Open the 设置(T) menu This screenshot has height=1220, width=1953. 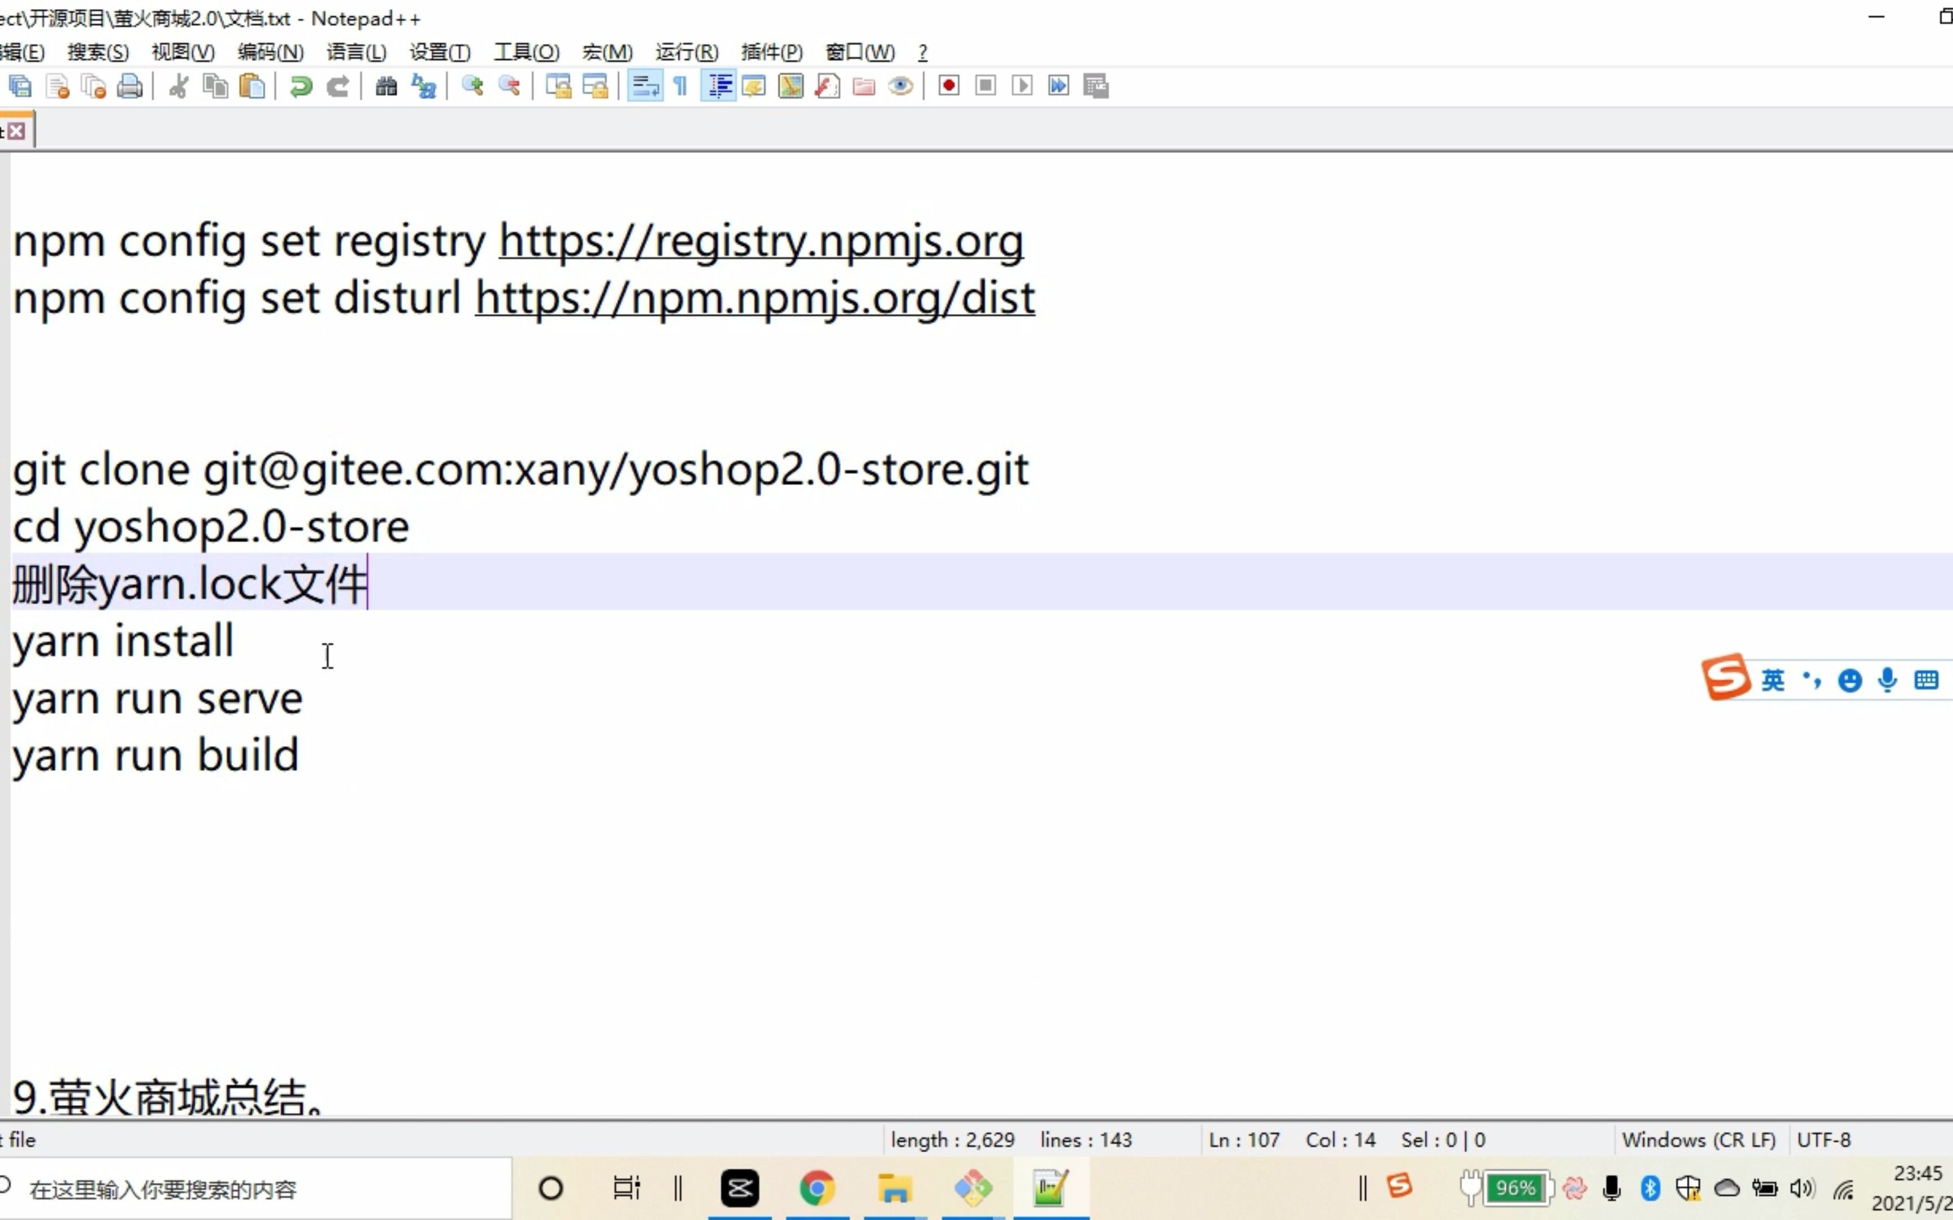440,53
